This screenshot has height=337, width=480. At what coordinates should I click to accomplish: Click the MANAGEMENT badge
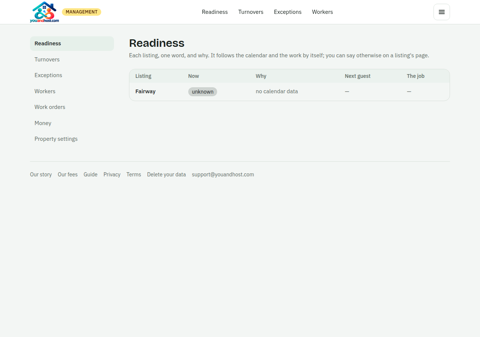point(81,12)
